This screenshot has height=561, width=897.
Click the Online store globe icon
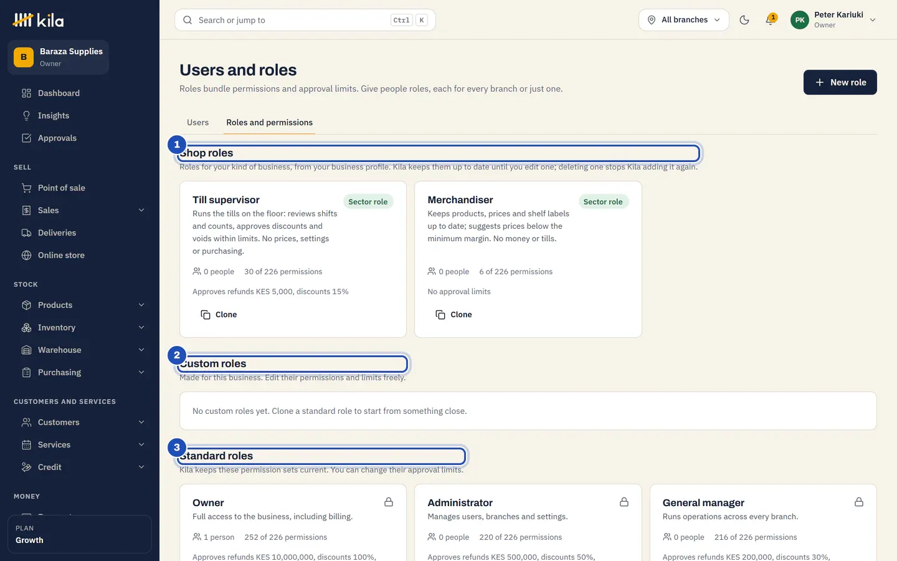click(x=26, y=256)
